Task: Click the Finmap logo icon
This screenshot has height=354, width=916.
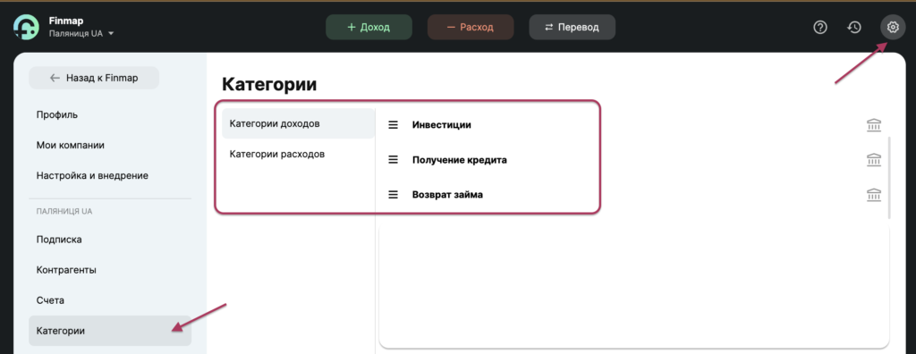Action: click(26, 27)
